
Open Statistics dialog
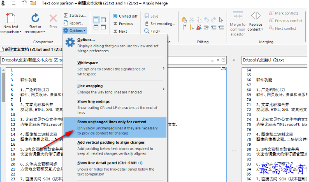pos(75,16)
